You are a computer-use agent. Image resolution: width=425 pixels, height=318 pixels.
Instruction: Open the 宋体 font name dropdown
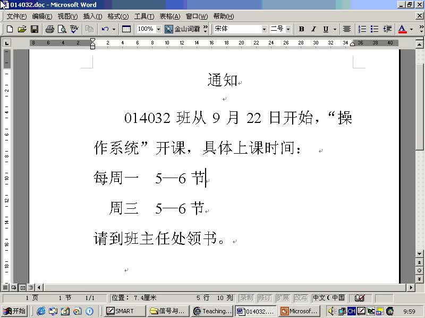264,29
